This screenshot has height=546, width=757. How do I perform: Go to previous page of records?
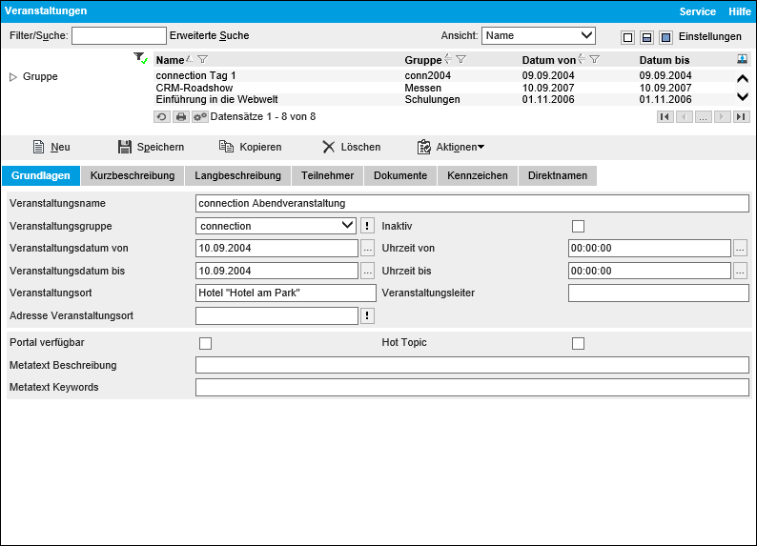[685, 116]
